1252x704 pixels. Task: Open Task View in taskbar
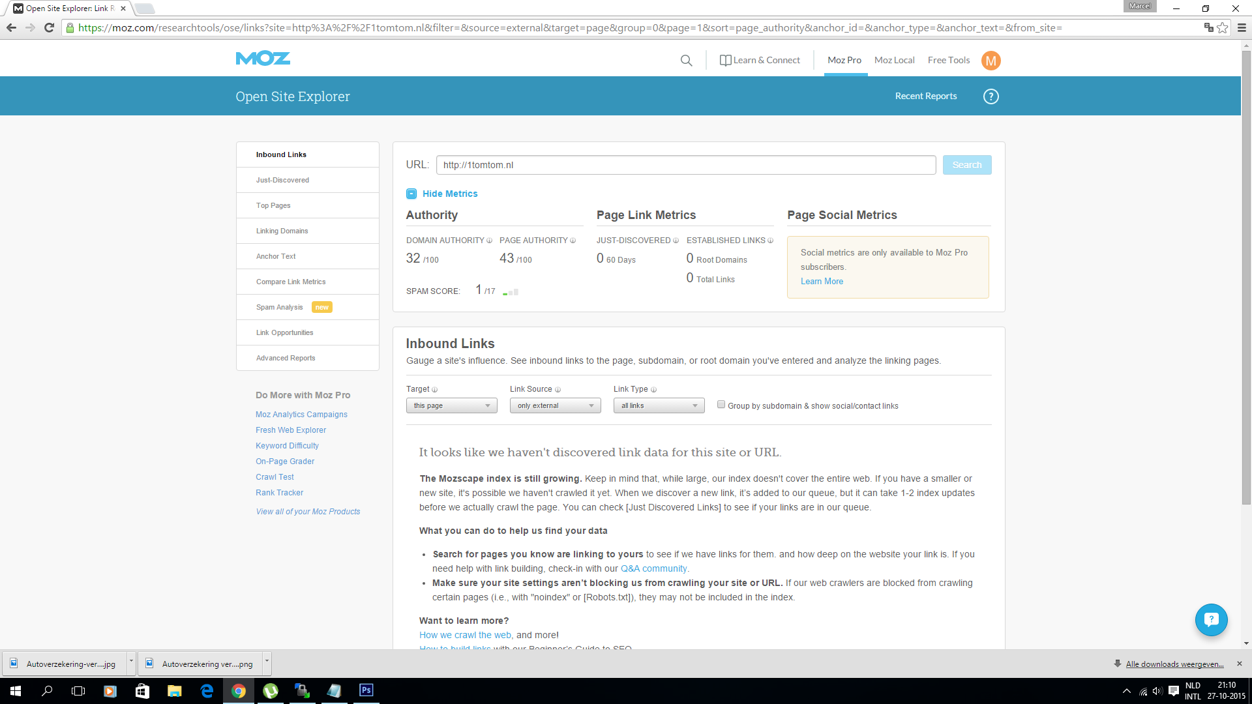click(78, 691)
